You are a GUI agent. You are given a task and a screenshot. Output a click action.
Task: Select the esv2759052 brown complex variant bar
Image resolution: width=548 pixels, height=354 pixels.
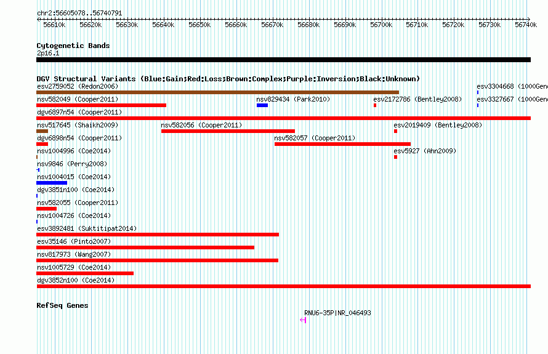218,92
